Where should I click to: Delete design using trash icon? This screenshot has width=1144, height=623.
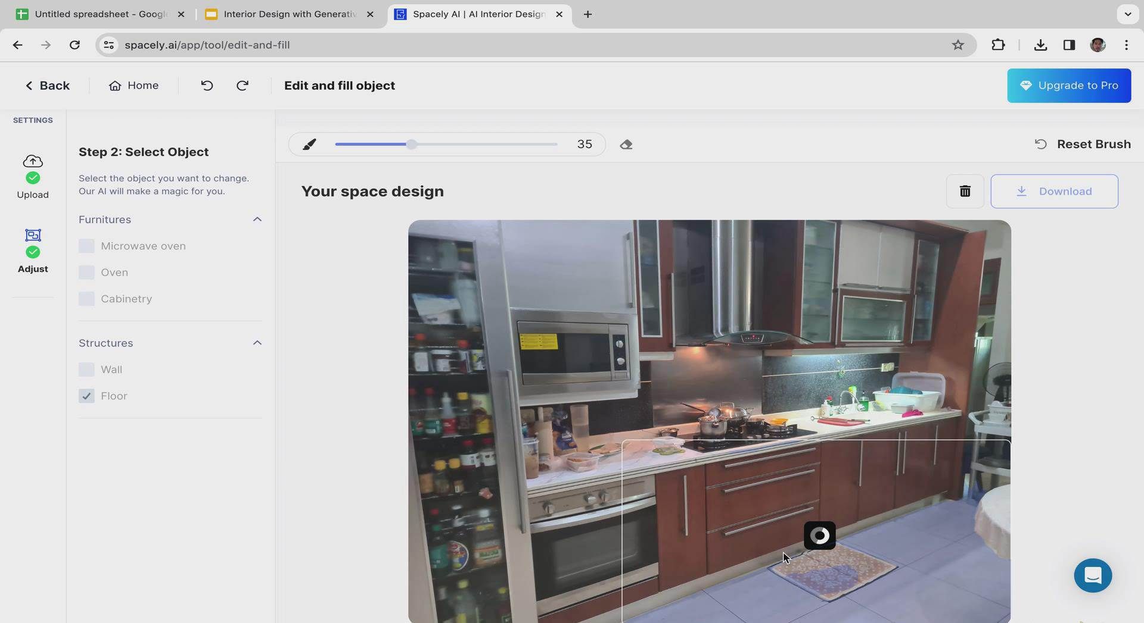pyautogui.click(x=965, y=191)
